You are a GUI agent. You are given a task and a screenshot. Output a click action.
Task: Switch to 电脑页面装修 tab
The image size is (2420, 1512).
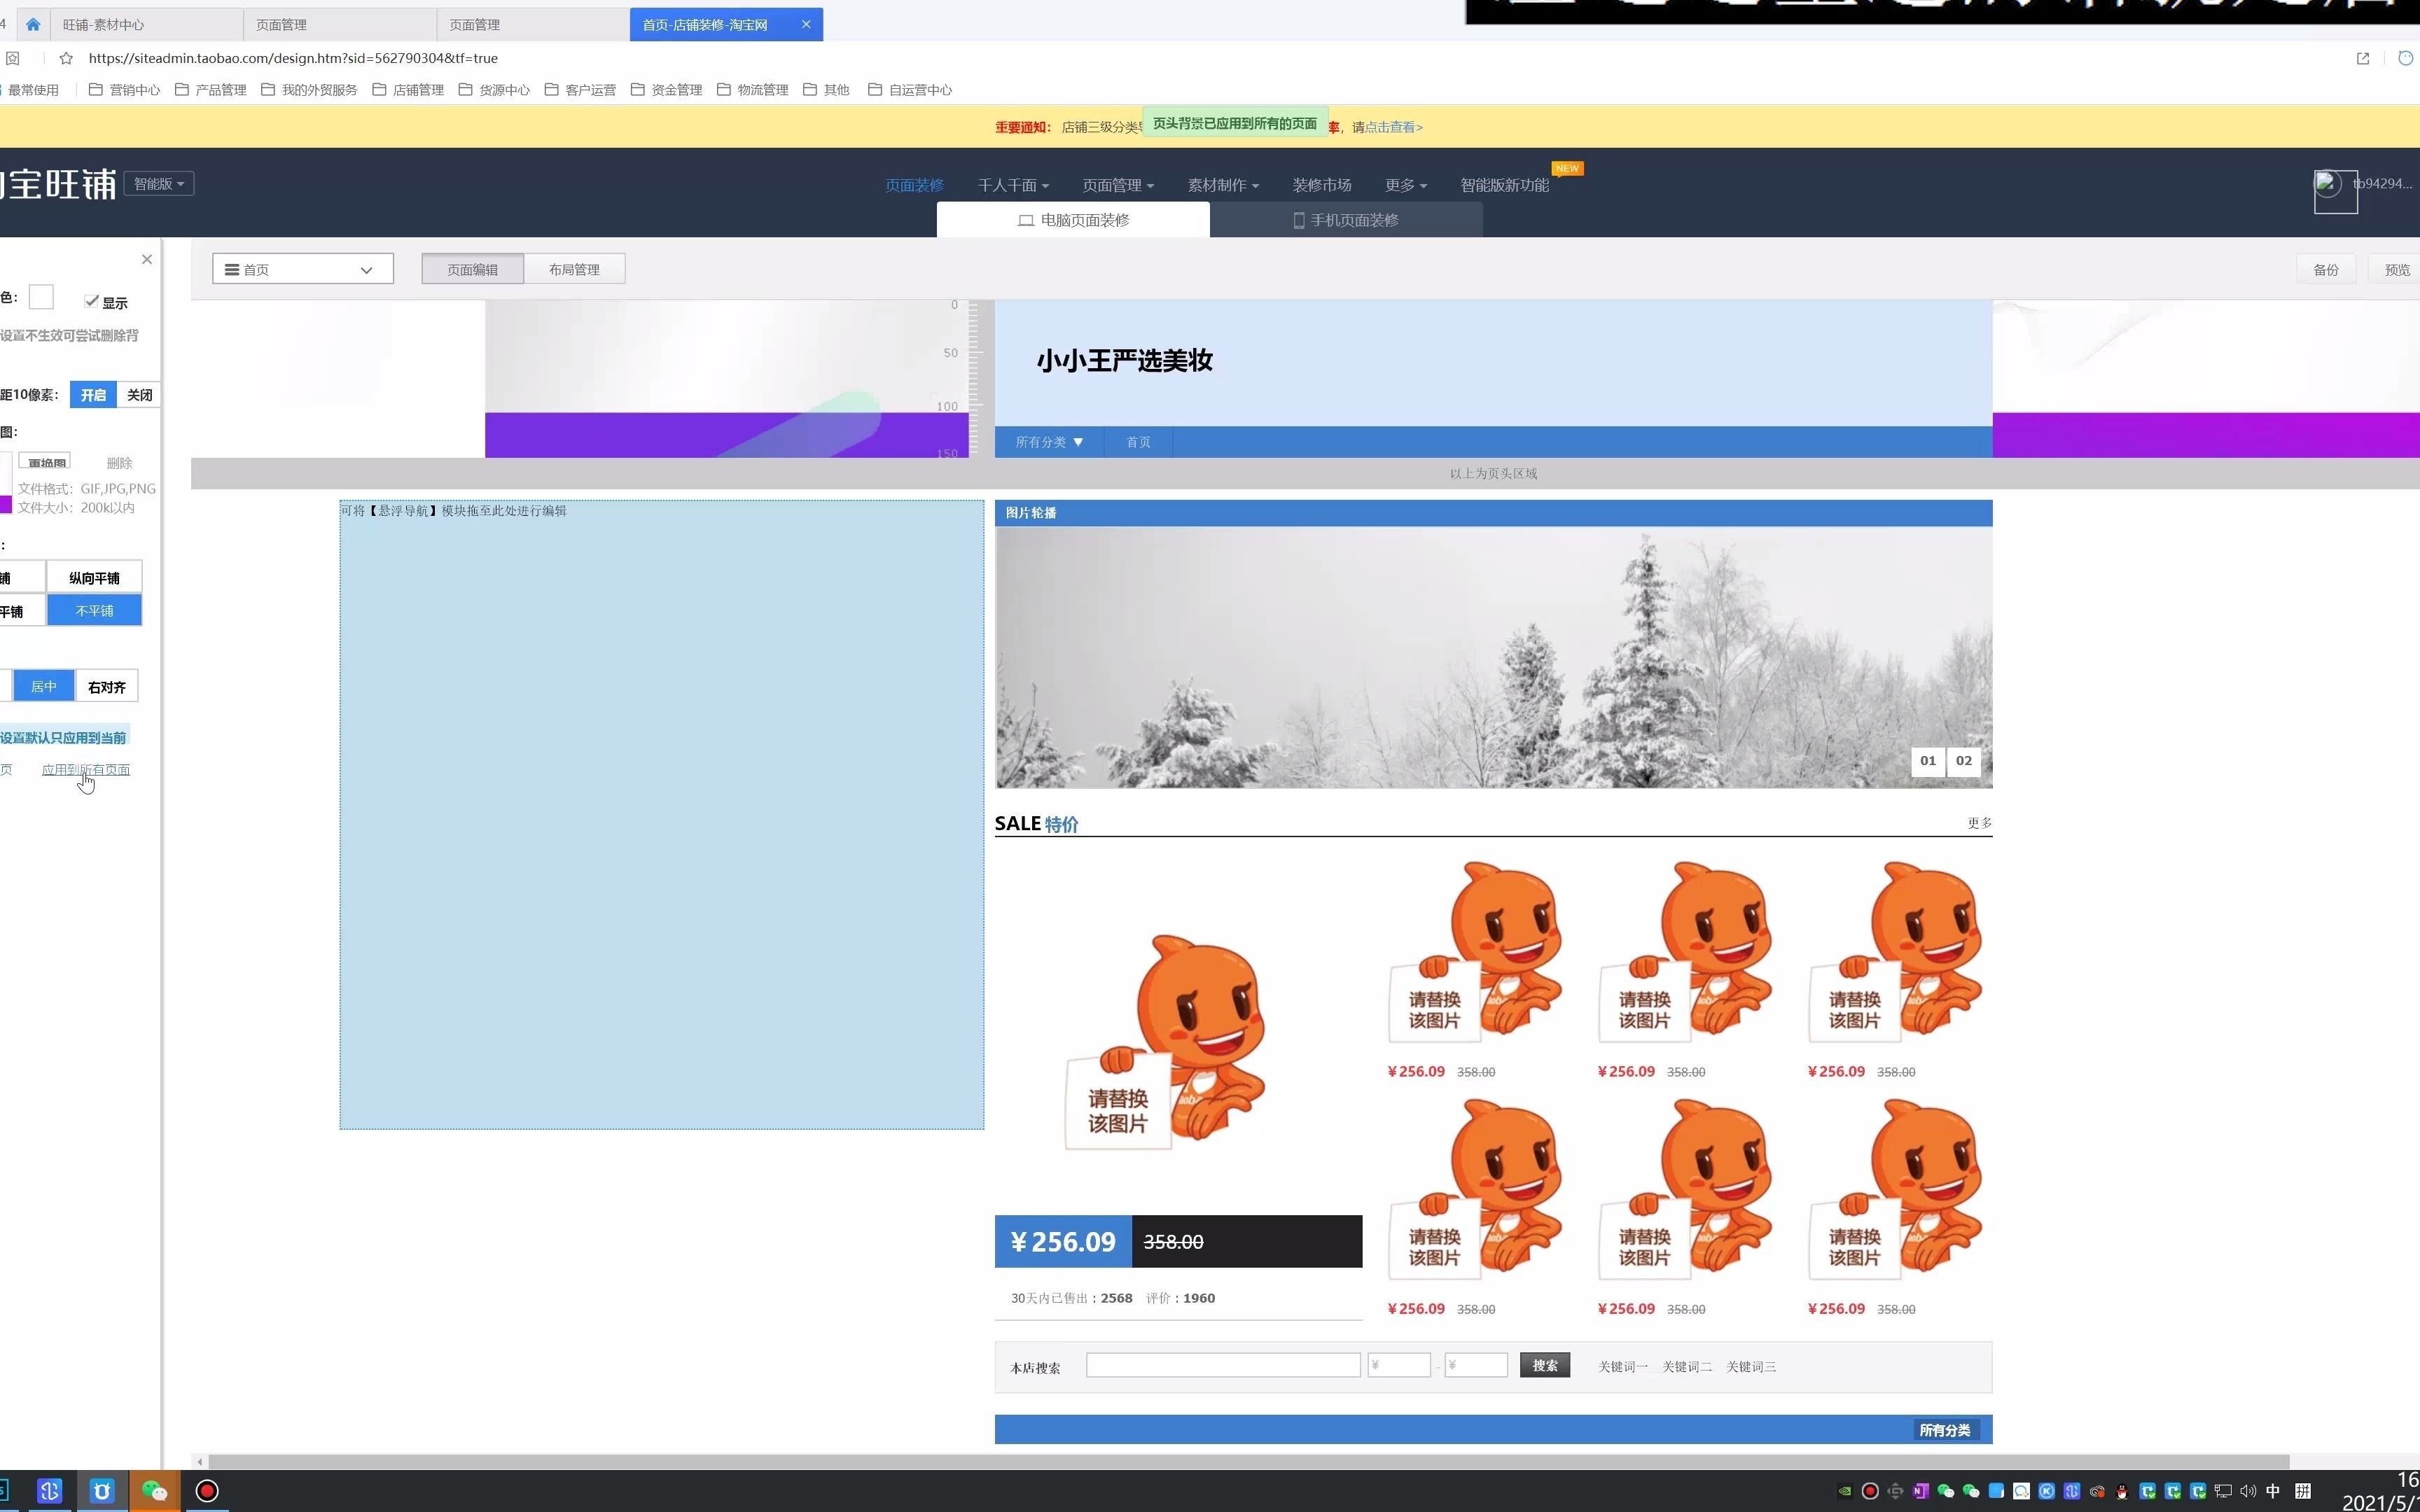[x=1073, y=220]
